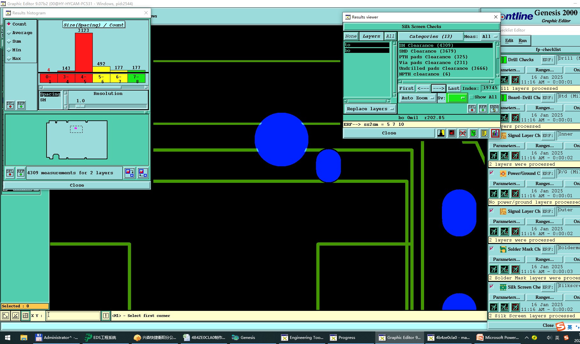Click the Run menu in checklist editor
This screenshot has width=580, height=344.
tap(522, 40)
